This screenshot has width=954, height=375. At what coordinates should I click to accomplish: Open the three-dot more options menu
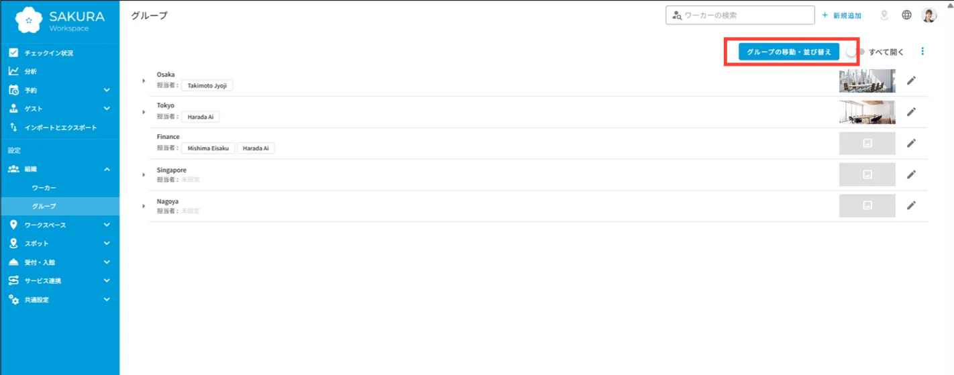[922, 52]
